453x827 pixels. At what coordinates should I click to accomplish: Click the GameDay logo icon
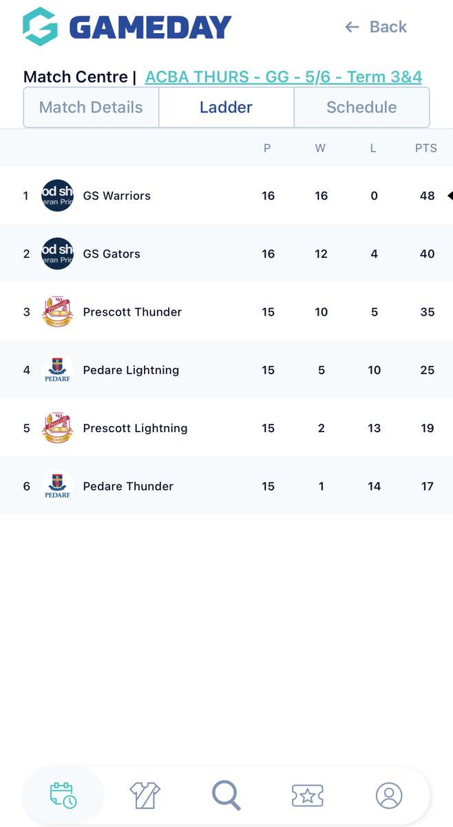[40, 27]
